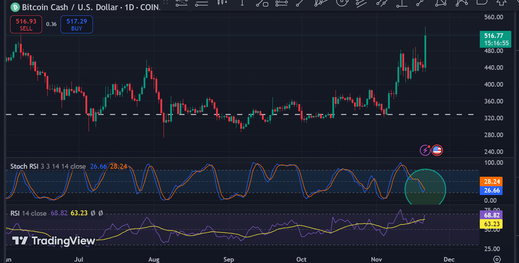The height and width of the screenshot is (263, 519).
Task: Click the Nov label on time axis
Action: click(376, 259)
